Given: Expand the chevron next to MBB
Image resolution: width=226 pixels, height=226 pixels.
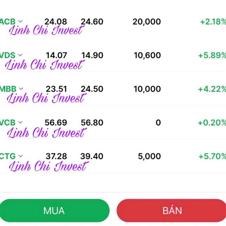Looking at the screenshot, I should point(21,89).
